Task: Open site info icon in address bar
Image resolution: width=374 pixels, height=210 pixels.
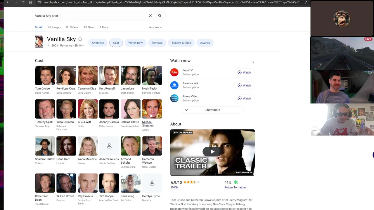Action: click(x=39, y=2)
